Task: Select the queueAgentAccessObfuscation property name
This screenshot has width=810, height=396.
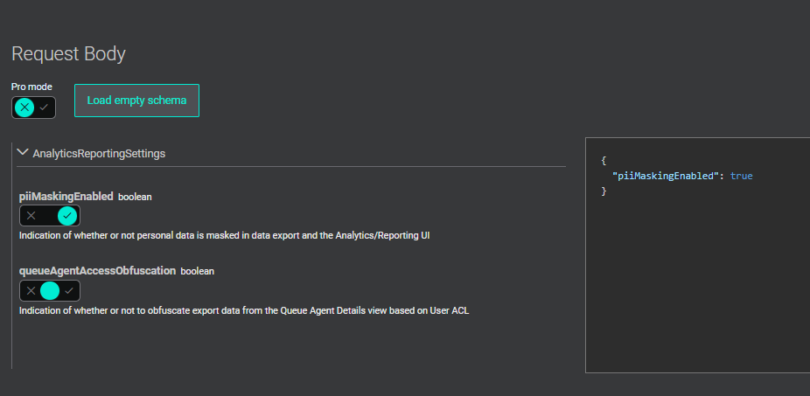Action: point(98,271)
